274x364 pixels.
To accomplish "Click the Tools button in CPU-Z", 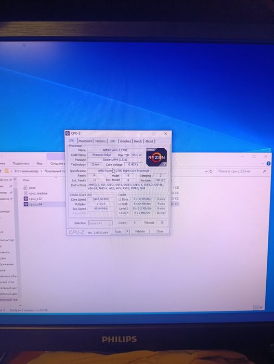I will [118, 231].
